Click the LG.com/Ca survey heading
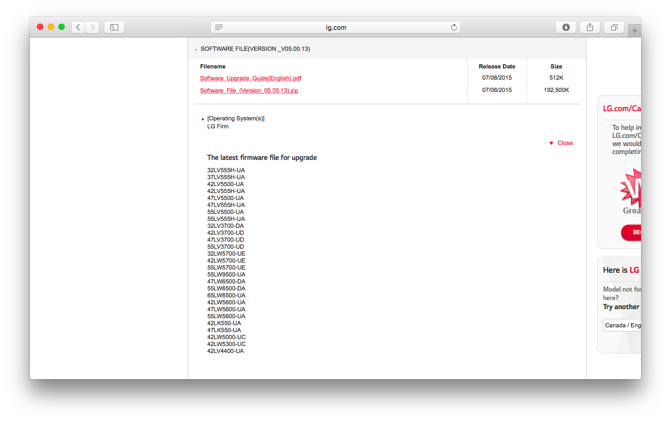This screenshot has width=671, height=422. [622, 108]
